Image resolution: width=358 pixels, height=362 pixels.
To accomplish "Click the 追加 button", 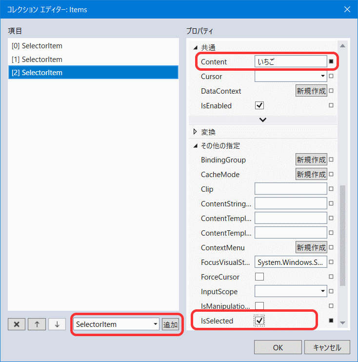I will pos(170,324).
